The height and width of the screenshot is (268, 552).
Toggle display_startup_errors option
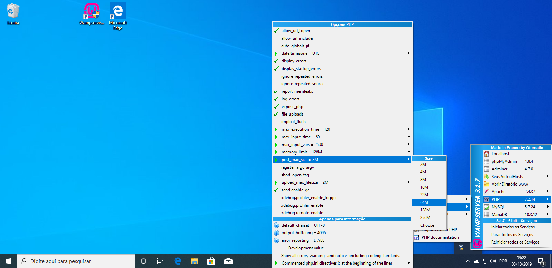click(x=342, y=69)
